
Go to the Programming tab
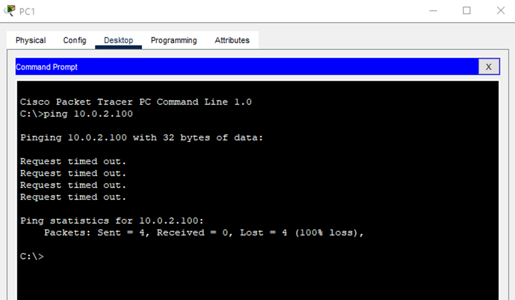[174, 40]
